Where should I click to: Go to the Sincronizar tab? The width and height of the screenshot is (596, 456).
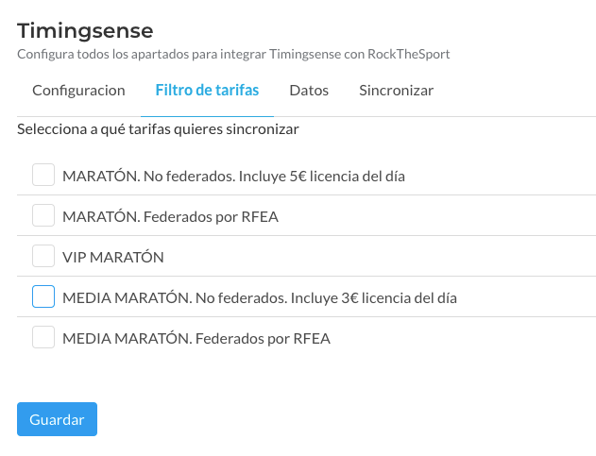pyautogui.click(x=396, y=91)
